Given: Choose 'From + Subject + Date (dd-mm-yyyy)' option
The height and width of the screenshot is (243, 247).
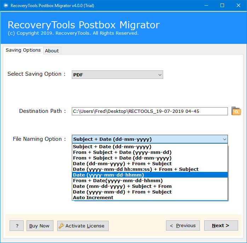Looking at the screenshot, I should (150, 158).
